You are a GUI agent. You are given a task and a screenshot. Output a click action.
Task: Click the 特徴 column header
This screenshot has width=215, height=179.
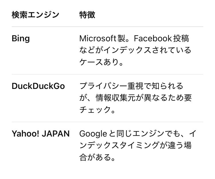pyautogui.click(x=87, y=15)
